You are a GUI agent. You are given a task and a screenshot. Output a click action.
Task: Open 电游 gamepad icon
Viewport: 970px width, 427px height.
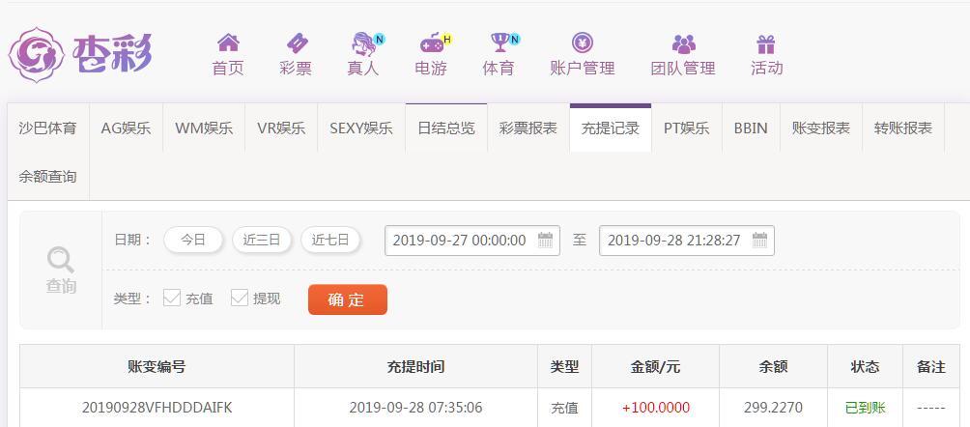[433, 43]
